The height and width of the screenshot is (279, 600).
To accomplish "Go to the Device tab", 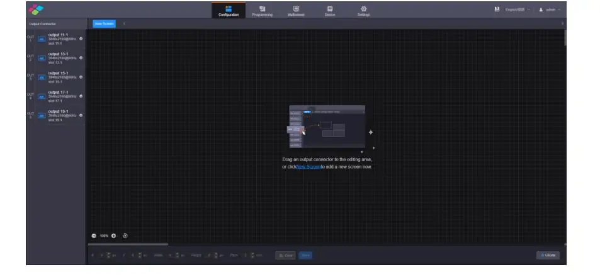I will [330, 11].
